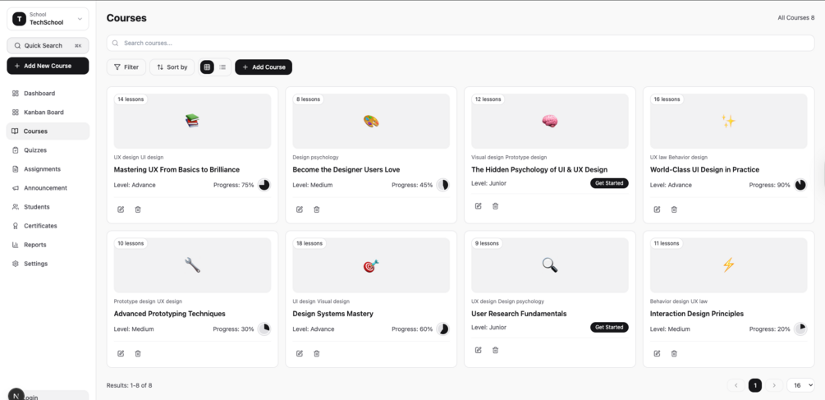The width and height of the screenshot is (825, 400).
Task: Delete The Hidden Psychology of UI & UX Design
Action: coord(495,206)
